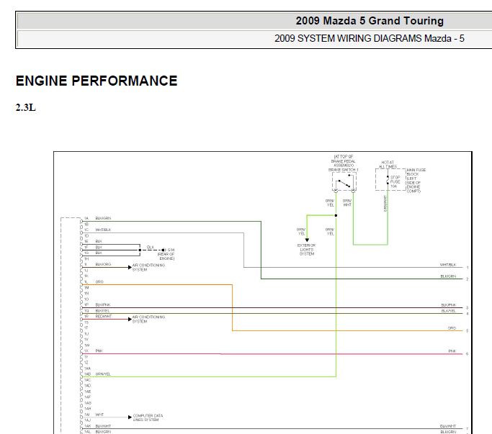The height and width of the screenshot is (434, 492).
Task: Select the 'ENGINE PERFORMANCE' heading
Action: (x=97, y=81)
